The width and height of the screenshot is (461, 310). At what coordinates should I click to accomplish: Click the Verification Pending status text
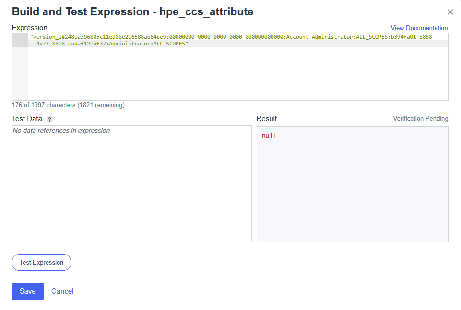(x=420, y=119)
